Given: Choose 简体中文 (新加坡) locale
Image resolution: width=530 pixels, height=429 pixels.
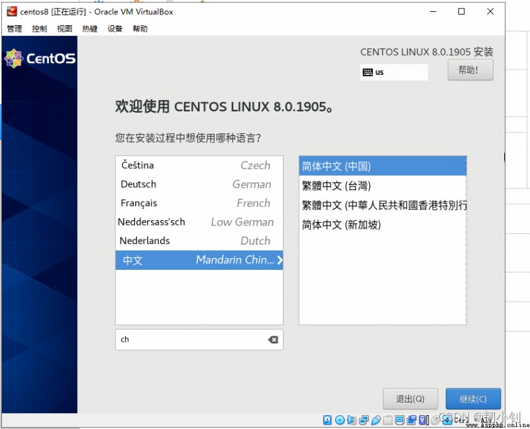Looking at the screenshot, I should [x=382, y=225].
